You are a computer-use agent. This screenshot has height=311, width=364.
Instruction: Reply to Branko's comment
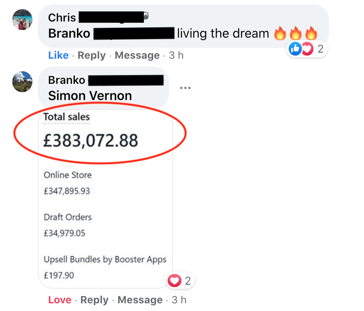94,300
